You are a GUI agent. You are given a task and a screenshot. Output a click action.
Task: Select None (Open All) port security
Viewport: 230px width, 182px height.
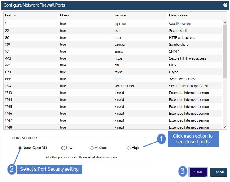[x=20, y=148]
